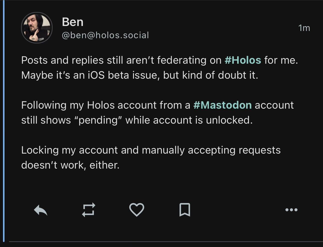The image size is (323, 247).
Task: Click the blue vertical bar beside post
Action: (4, 121)
